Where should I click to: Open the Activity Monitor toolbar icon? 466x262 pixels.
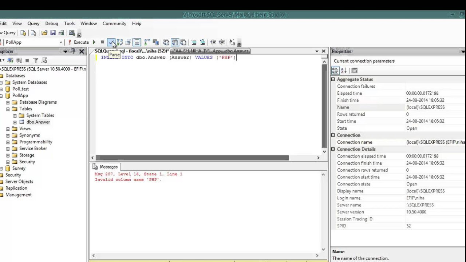coord(72,33)
